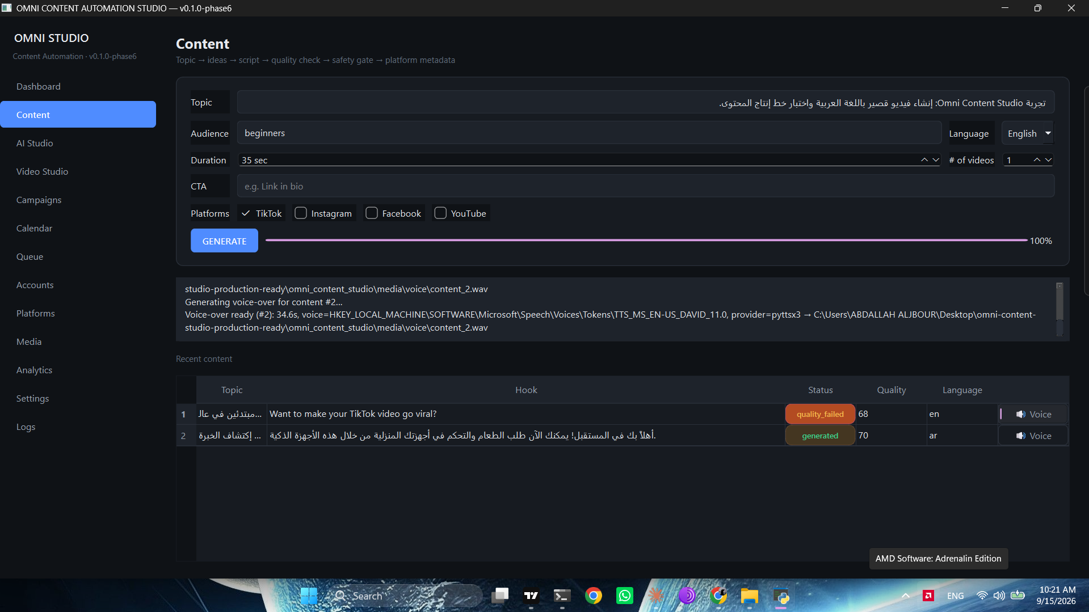
Task: View Logs from the sidebar
Action: [x=78, y=427]
